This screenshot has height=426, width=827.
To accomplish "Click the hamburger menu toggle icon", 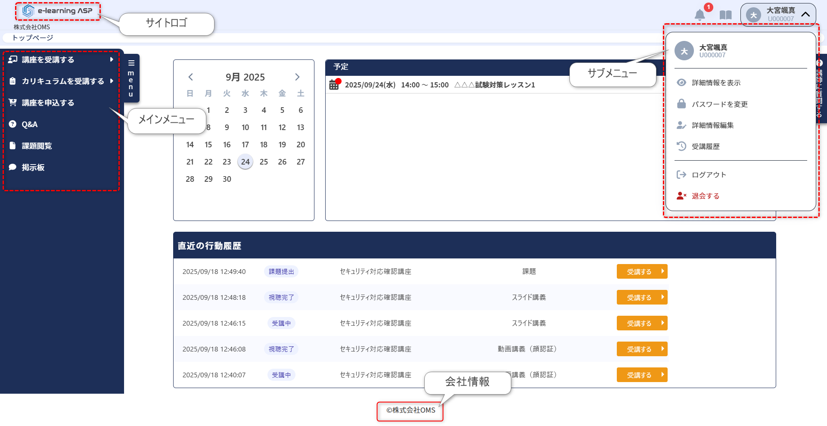I will pos(131,63).
